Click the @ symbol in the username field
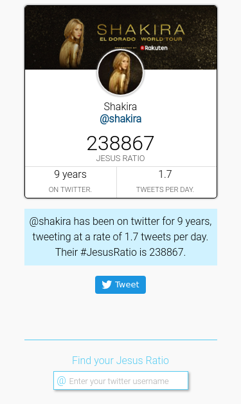Image resolution: width=241 pixels, height=404 pixels. point(62,381)
